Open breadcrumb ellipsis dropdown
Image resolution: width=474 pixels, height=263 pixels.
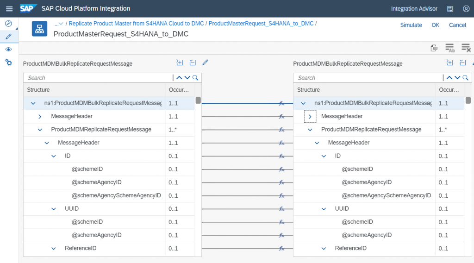59,24
